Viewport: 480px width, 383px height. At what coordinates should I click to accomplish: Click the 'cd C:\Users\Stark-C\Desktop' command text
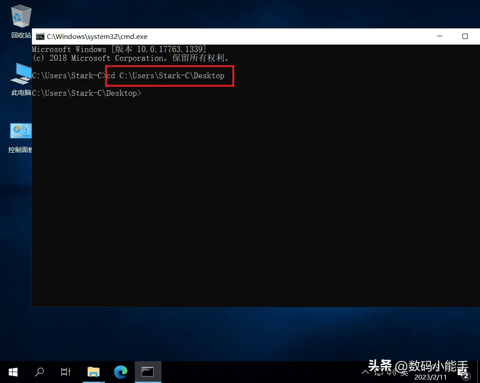165,76
